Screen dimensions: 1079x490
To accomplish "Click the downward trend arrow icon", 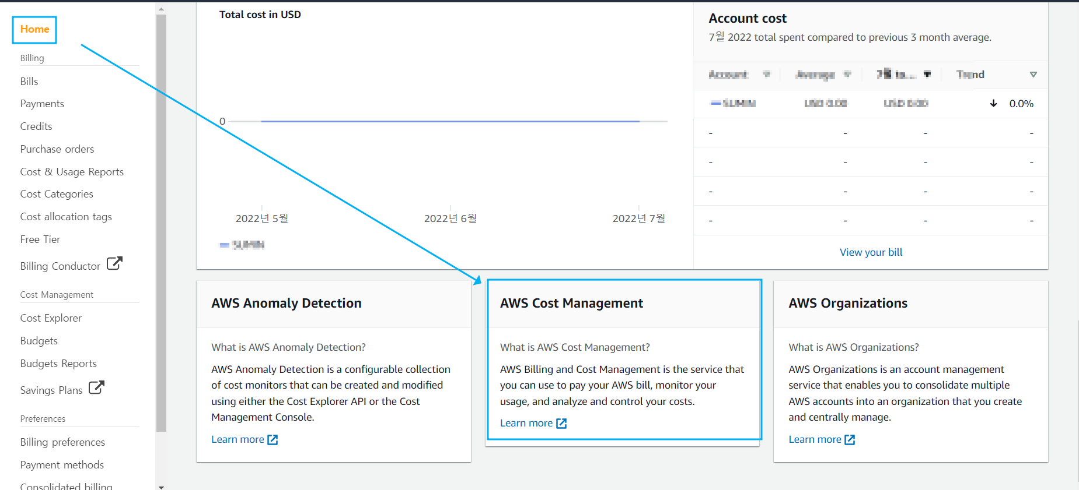I will click(x=993, y=104).
